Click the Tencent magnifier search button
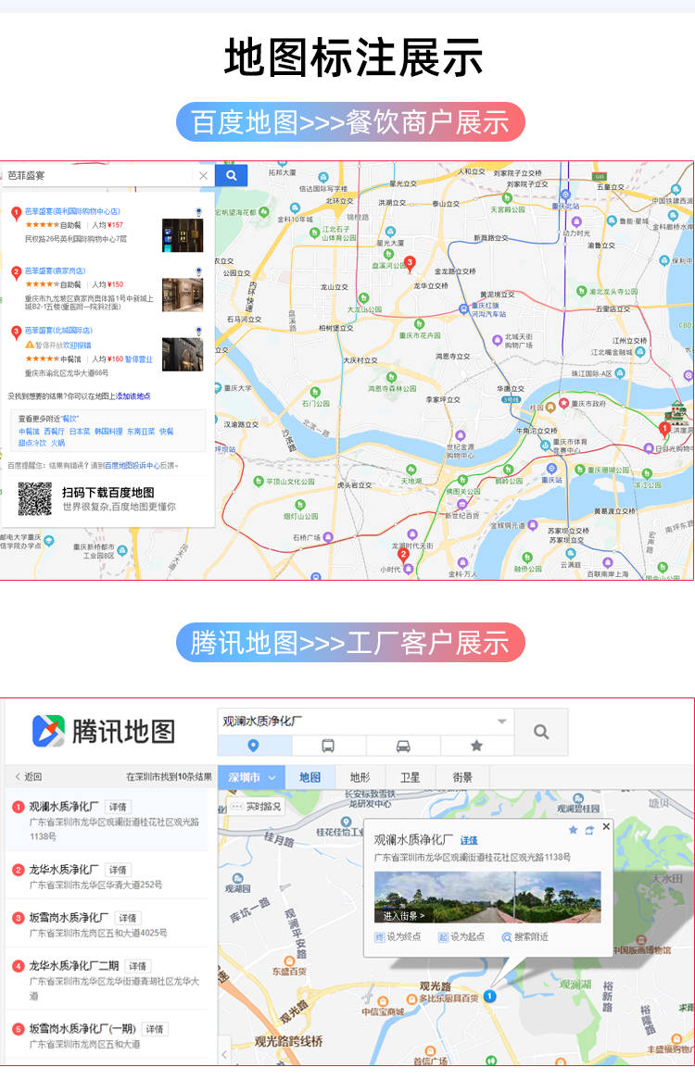 [541, 732]
